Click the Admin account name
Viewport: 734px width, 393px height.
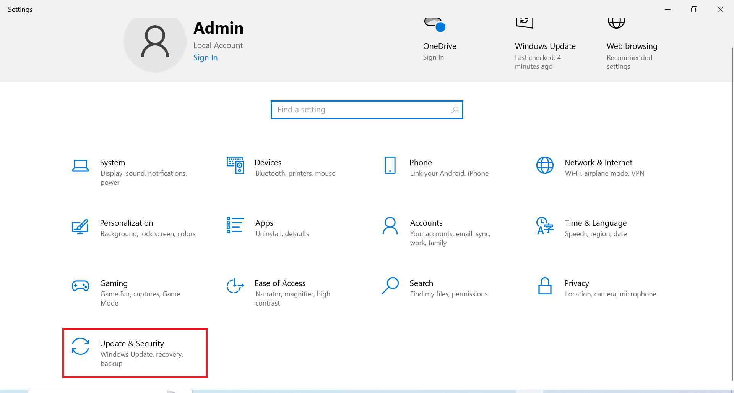[x=218, y=28]
